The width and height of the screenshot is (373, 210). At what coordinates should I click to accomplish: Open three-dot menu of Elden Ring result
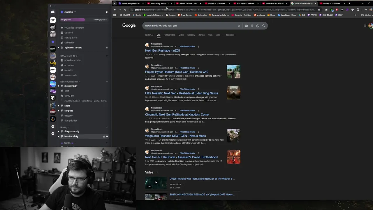coord(198,89)
